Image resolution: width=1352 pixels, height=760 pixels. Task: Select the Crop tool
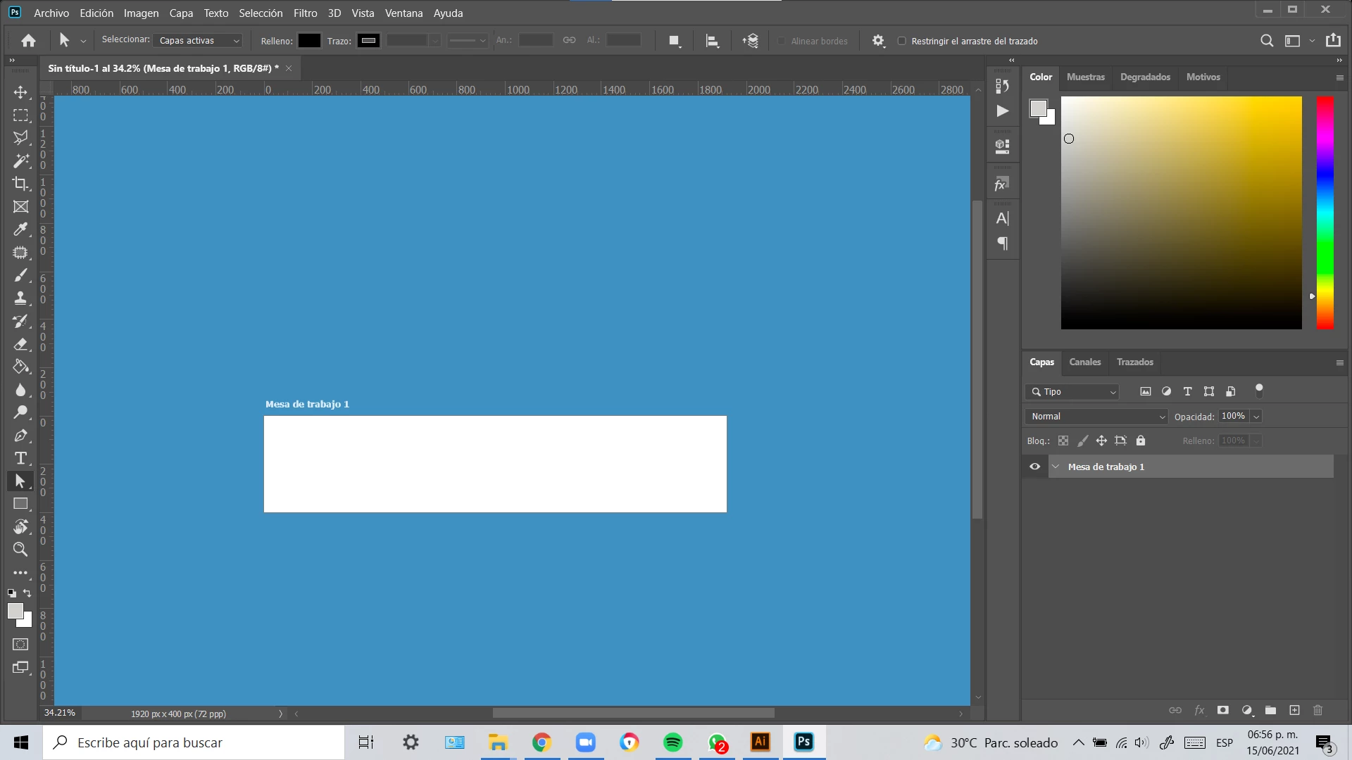(20, 184)
